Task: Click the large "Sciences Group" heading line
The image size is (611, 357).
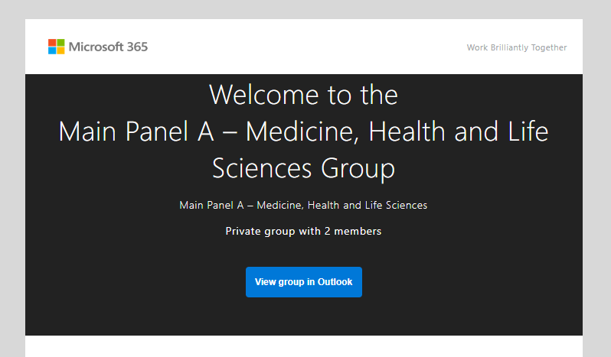Action: (x=303, y=168)
